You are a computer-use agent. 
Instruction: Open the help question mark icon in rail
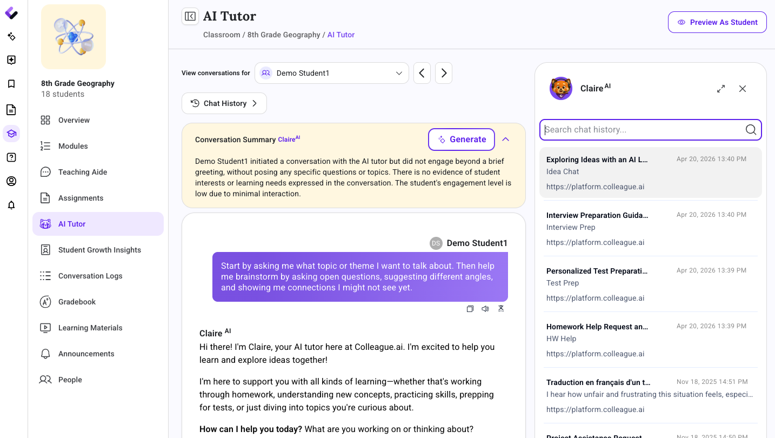[x=11, y=157]
